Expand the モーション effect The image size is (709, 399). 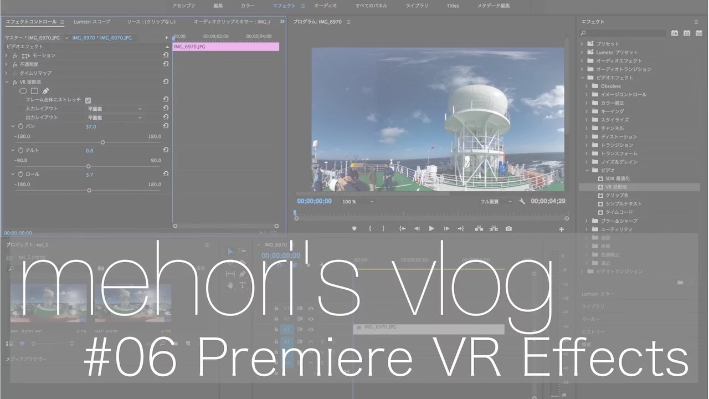pos(7,55)
